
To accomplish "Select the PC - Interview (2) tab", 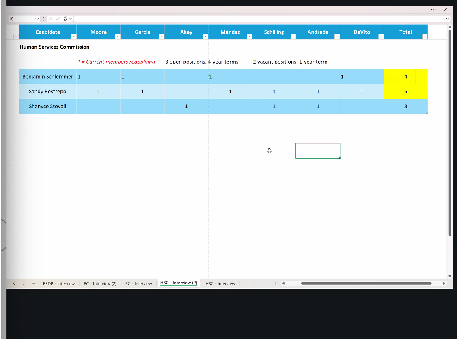I will [100, 284].
